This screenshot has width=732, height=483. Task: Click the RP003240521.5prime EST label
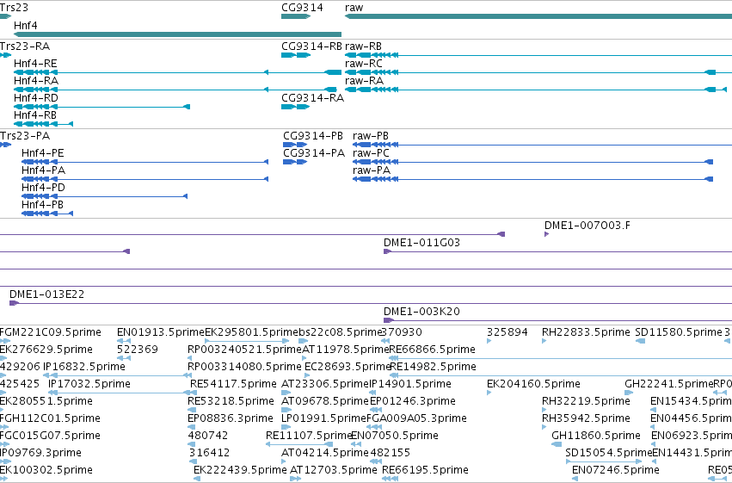point(244,350)
